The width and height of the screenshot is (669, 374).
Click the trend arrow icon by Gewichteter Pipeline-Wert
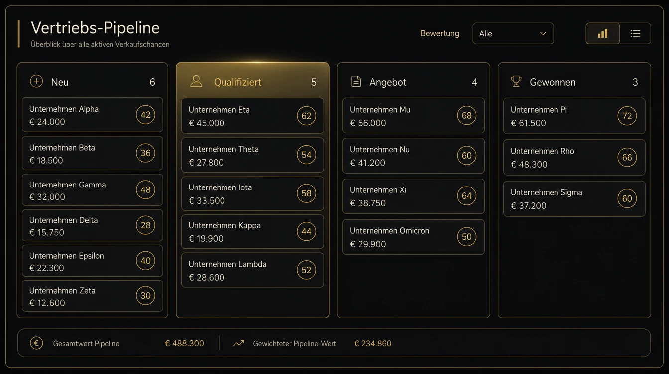239,343
